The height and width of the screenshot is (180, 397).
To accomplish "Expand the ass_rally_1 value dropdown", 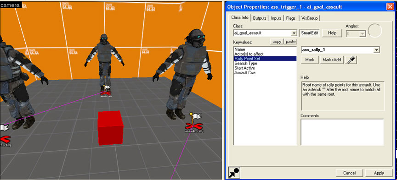I will point(376,50).
